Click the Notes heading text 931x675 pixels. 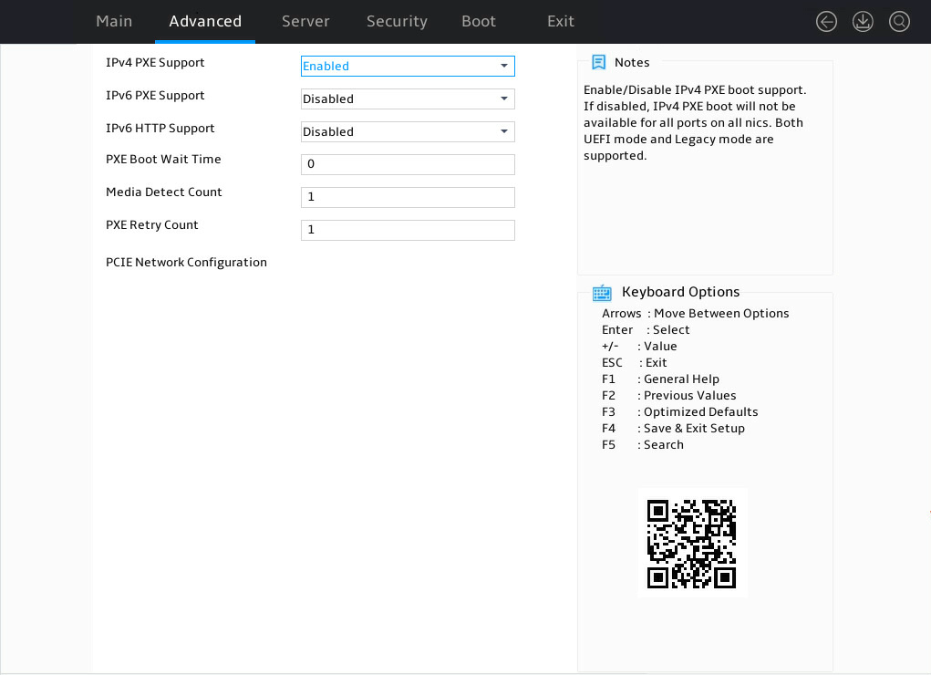pyautogui.click(x=632, y=62)
